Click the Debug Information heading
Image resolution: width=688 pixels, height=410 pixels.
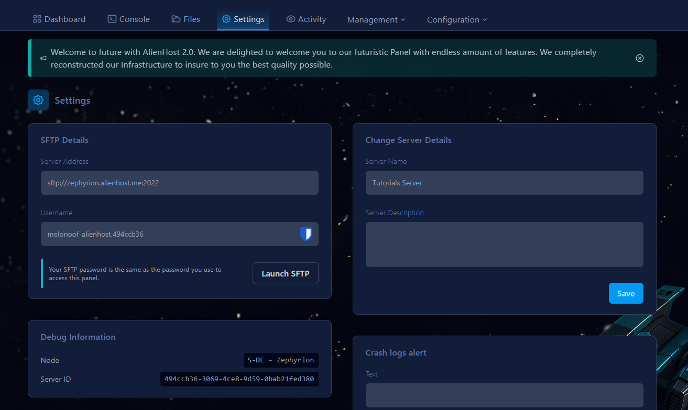pos(78,337)
